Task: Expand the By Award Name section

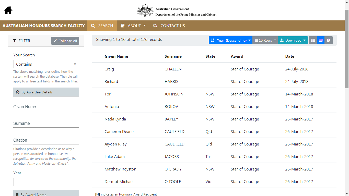Action: pos(46,193)
